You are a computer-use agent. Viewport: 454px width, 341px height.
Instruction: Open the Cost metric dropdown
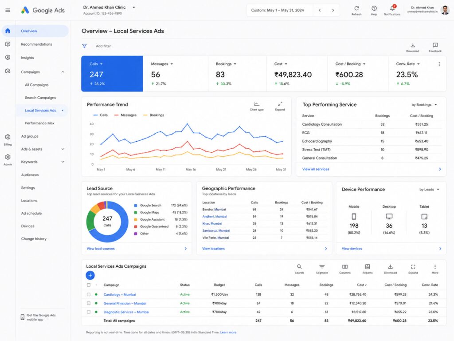286,64
